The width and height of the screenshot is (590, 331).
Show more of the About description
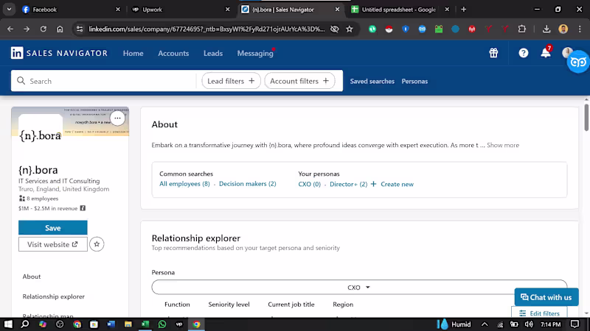(x=503, y=145)
